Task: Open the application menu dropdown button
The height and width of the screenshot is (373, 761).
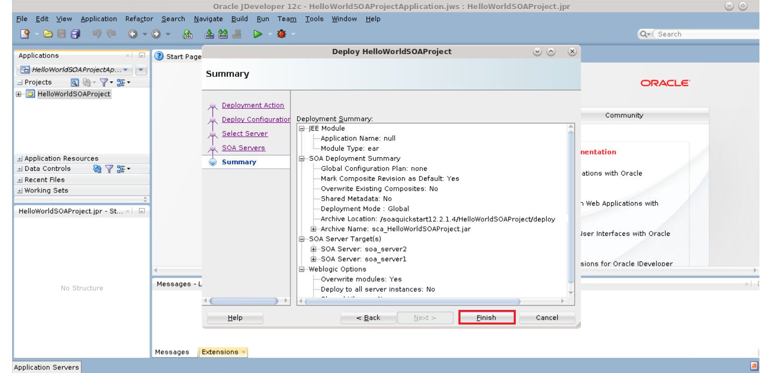Action: tap(141, 70)
